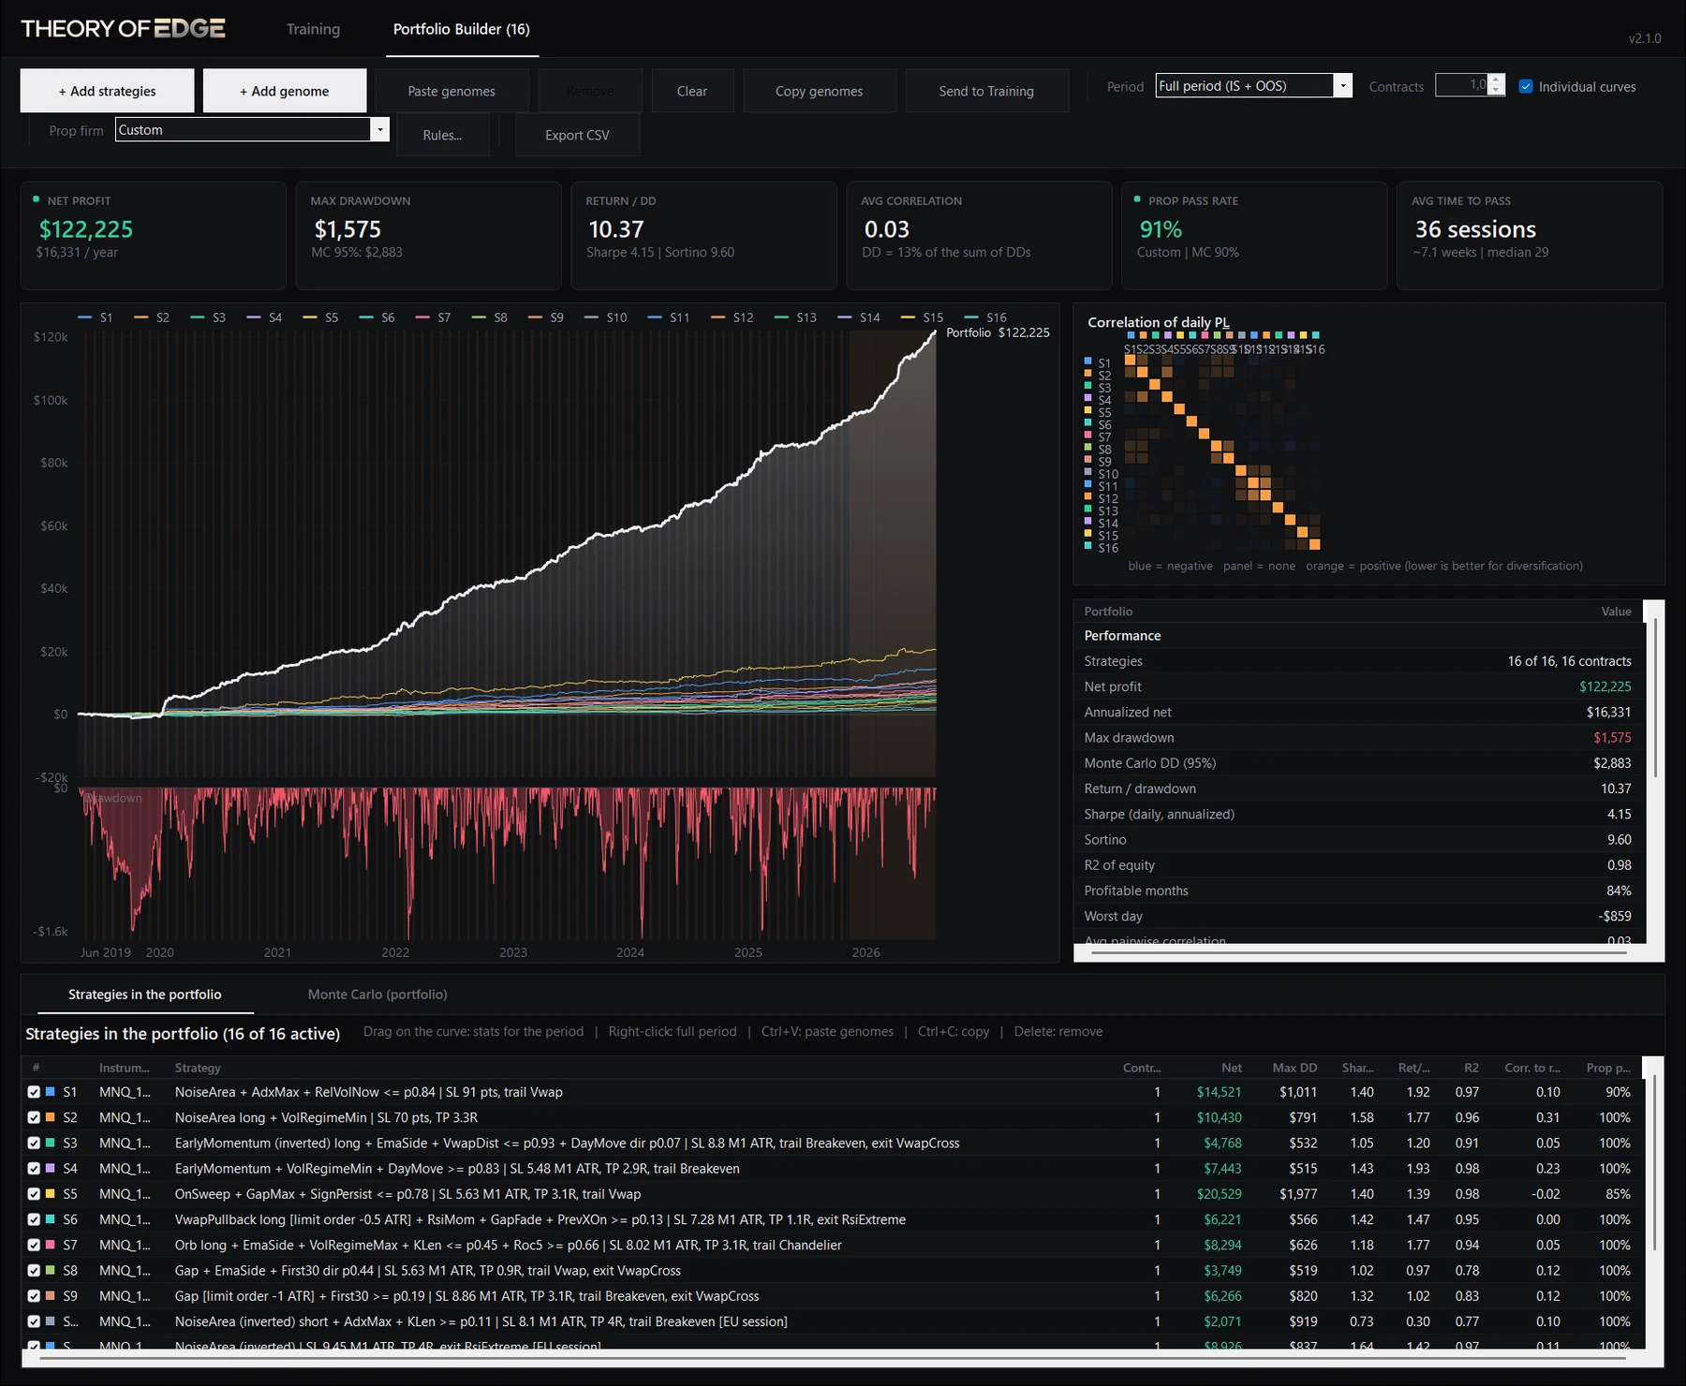Screen dimensions: 1686x1386
Task: Click Send to Training
Action: pyautogui.click(x=986, y=91)
